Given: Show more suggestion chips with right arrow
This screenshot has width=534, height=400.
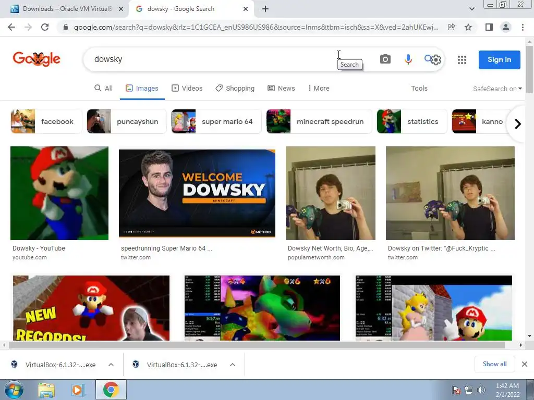Looking at the screenshot, I should point(518,124).
